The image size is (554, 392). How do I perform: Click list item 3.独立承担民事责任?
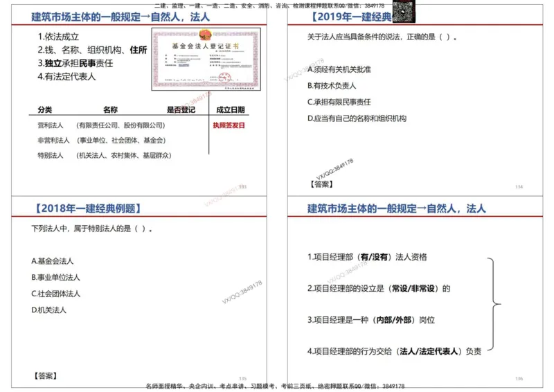(x=75, y=63)
